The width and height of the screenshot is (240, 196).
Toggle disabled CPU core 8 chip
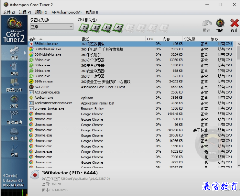click(x=163, y=28)
